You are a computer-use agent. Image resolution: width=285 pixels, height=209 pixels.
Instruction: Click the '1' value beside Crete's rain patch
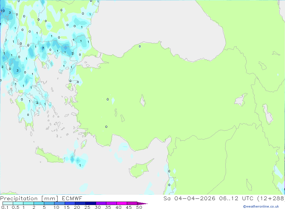[x=80, y=165]
